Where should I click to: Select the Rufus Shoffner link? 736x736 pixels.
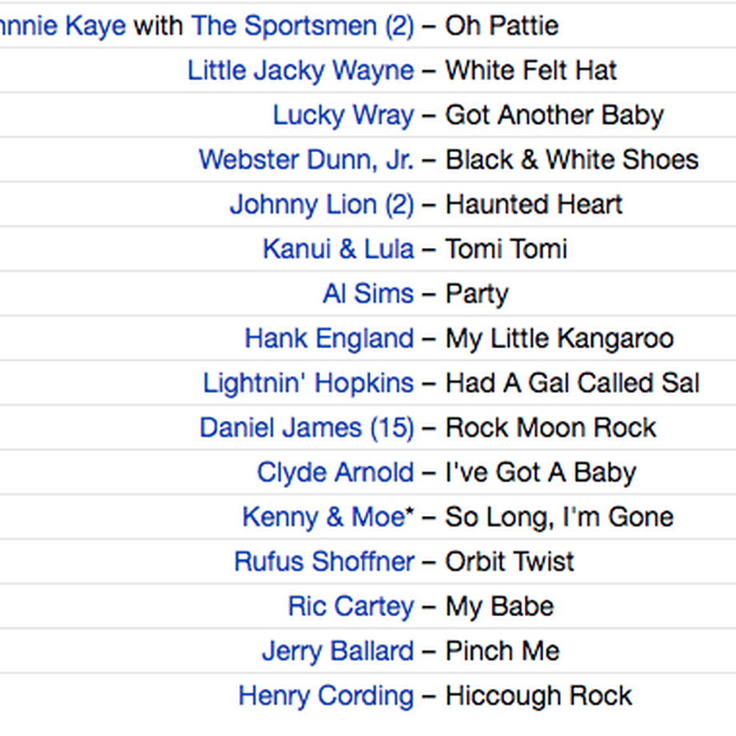(x=324, y=562)
